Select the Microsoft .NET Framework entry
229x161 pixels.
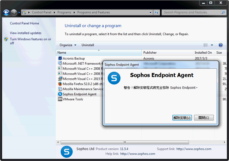point(83,64)
